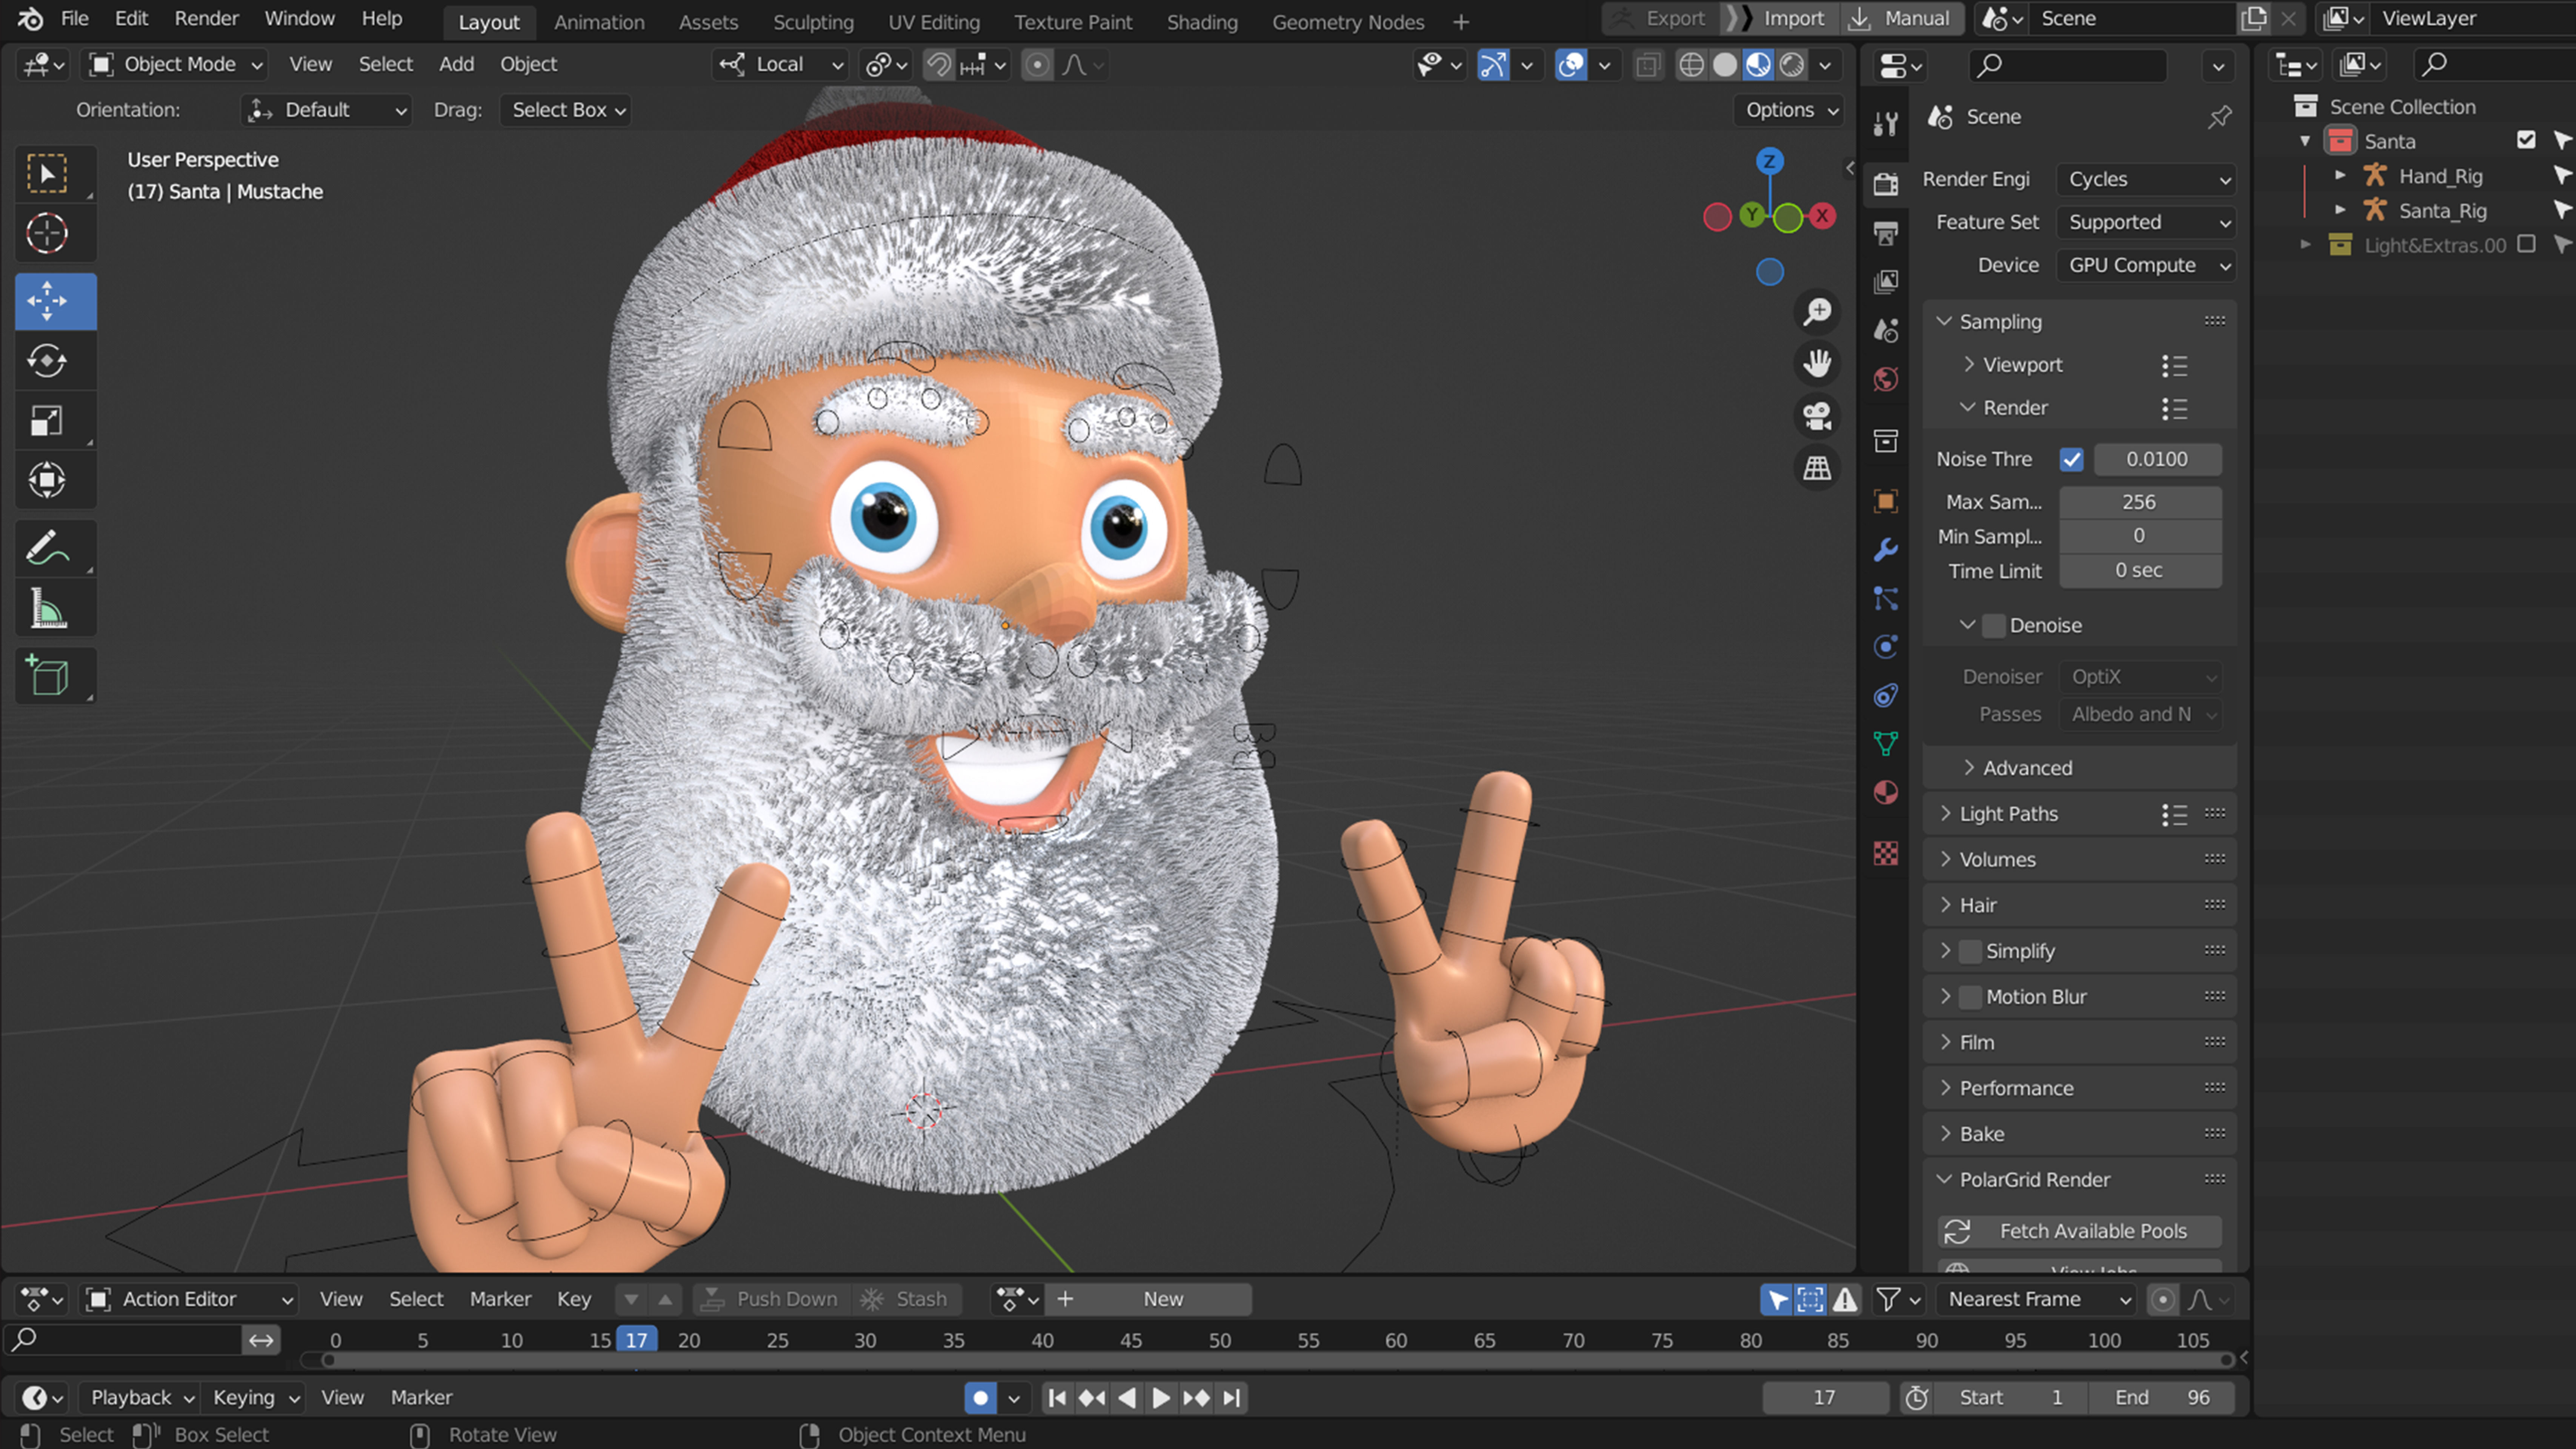2576x1449 pixels.
Task: Open the Particles properties tab
Action: 1886,598
